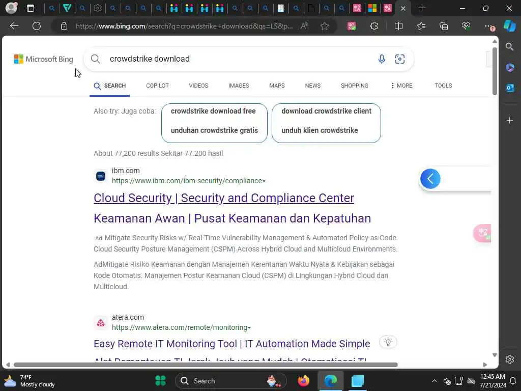
Task: Switch to the VIDEOS tab
Action: (198, 86)
